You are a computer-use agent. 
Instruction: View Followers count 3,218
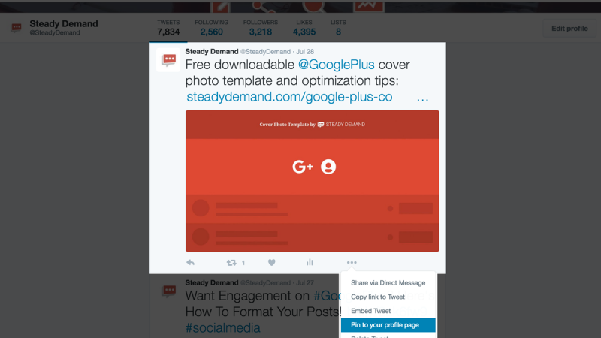click(x=261, y=28)
